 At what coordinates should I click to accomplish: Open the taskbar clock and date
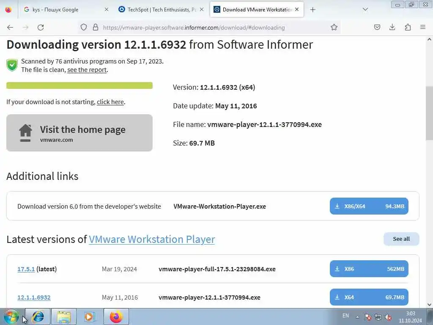point(410,317)
